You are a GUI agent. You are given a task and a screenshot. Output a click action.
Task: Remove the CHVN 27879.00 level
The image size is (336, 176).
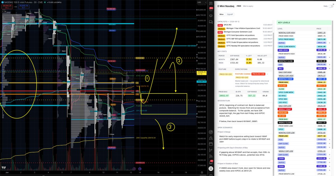[x=329, y=158]
